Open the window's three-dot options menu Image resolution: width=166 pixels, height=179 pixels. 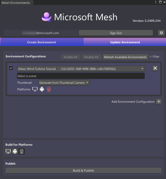click(x=155, y=2)
